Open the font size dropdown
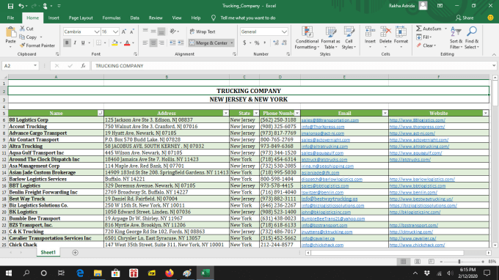The width and height of the screenshot is (499, 280). [x=115, y=32]
